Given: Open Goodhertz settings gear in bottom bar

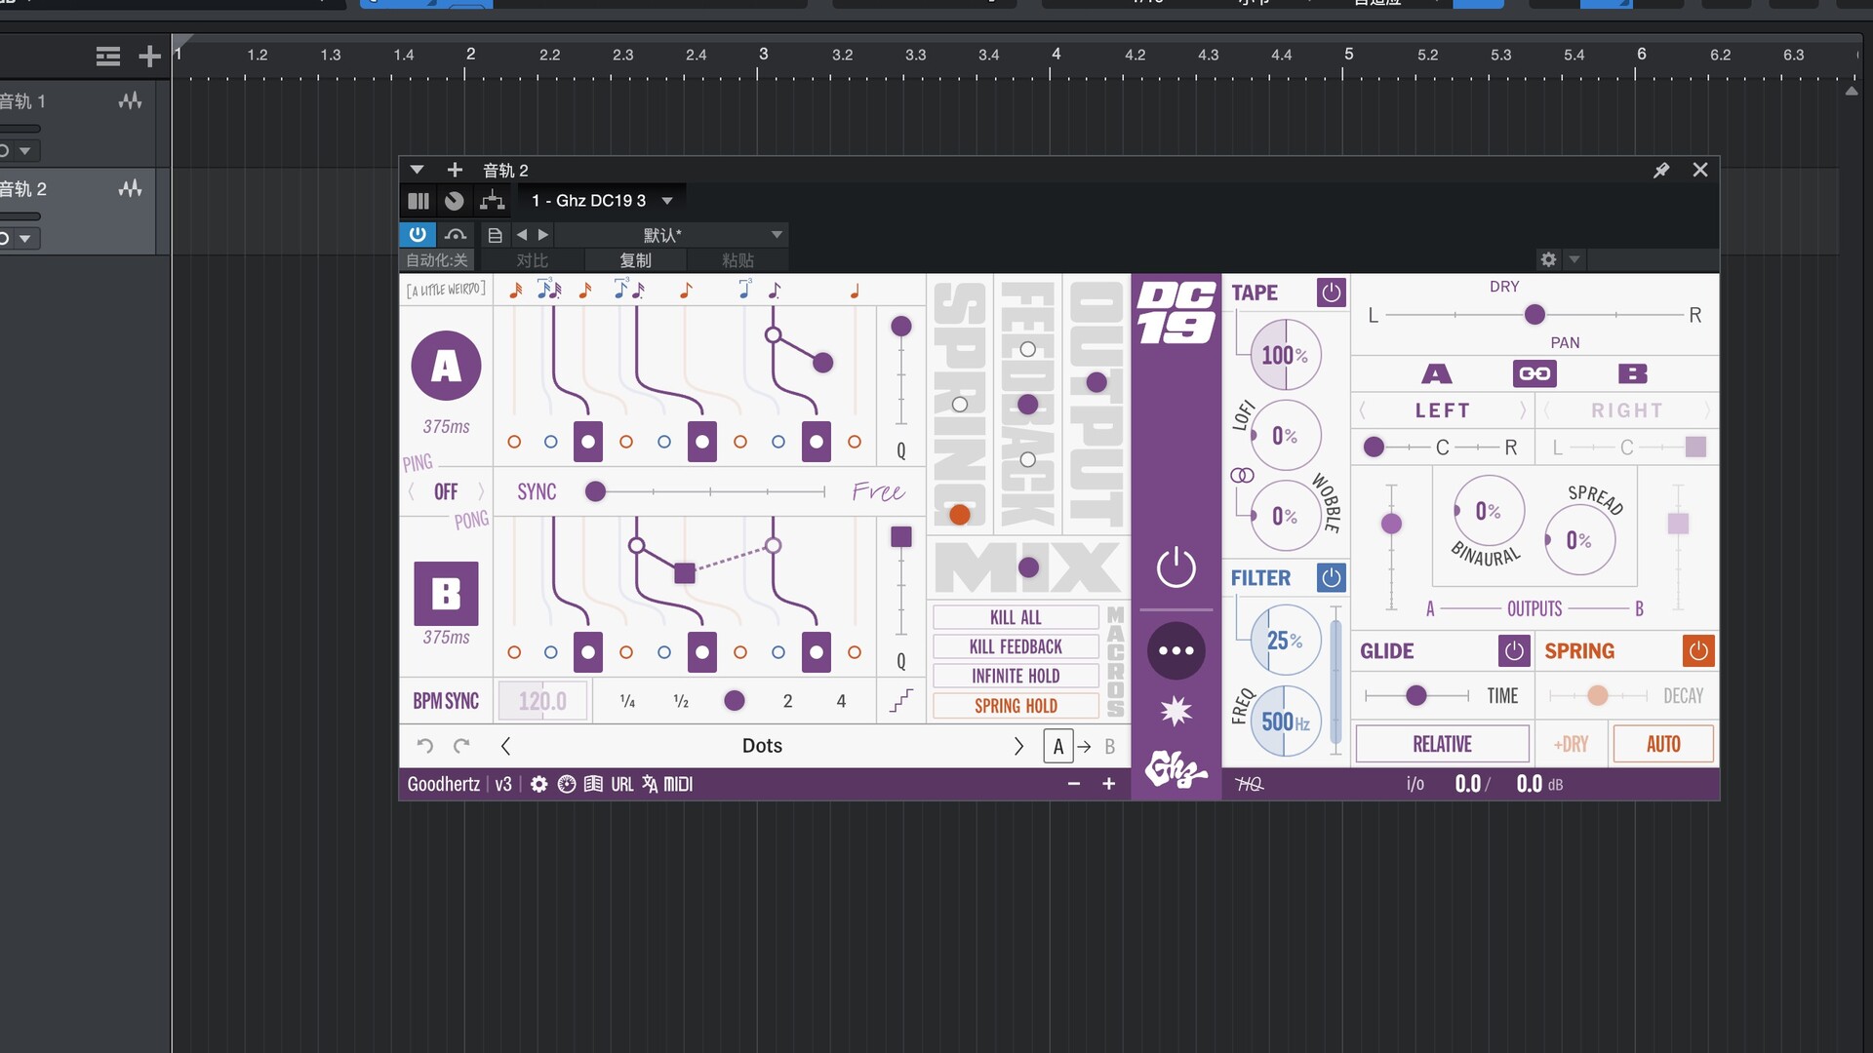Looking at the screenshot, I should [x=538, y=784].
